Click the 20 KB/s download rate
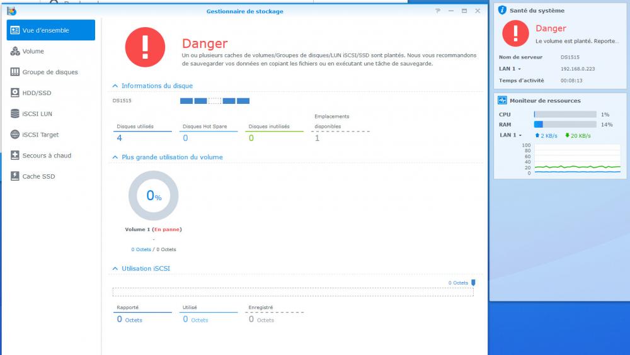The width and height of the screenshot is (630, 355). (578, 136)
